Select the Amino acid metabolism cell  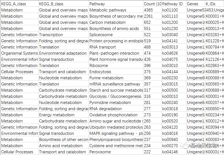point(64,145)
